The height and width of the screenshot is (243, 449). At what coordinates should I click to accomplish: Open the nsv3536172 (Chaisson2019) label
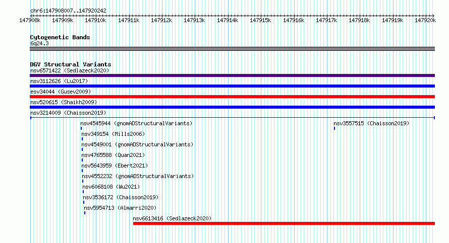(x=121, y=197)
